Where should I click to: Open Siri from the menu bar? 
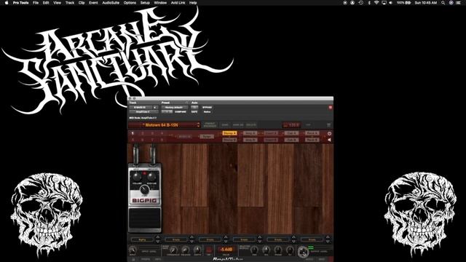(451, 3)
